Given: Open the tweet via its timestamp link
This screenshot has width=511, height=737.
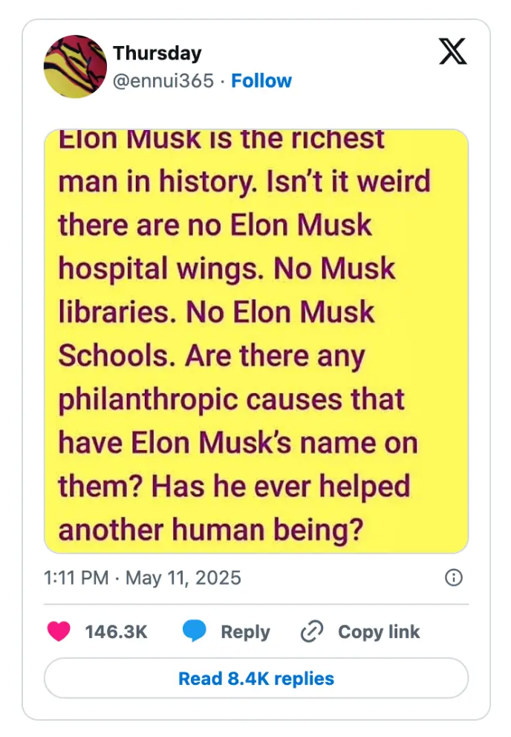Looking at the screenshot, I should coord(141,577).
